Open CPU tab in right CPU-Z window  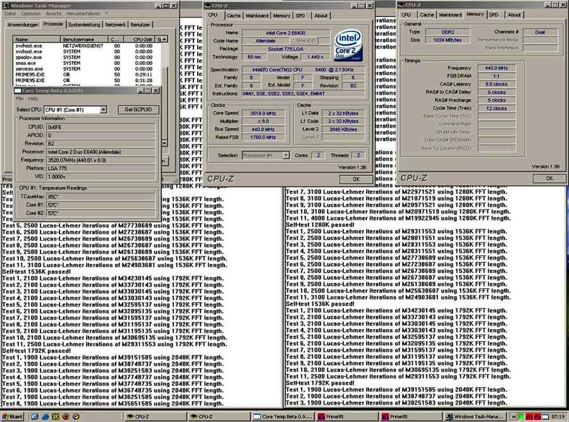coord(406,15)
